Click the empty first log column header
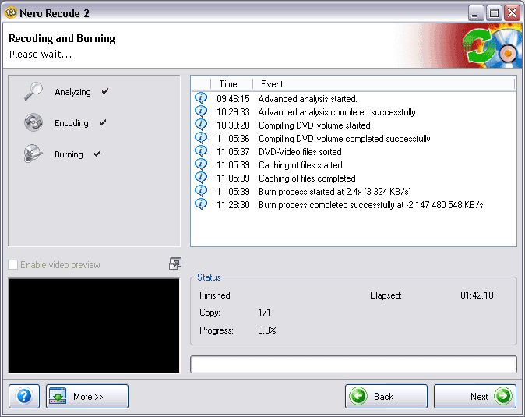Screen dimensions: 525x417 pyautogui.click(x=201, y=83)
